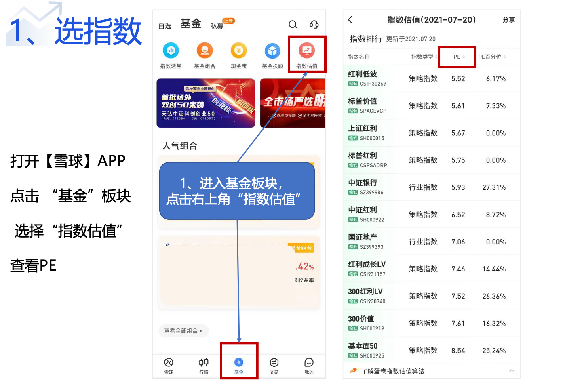Click PE percentile 27.31%
Screen dimensions: 565x387
click(494, 187)
